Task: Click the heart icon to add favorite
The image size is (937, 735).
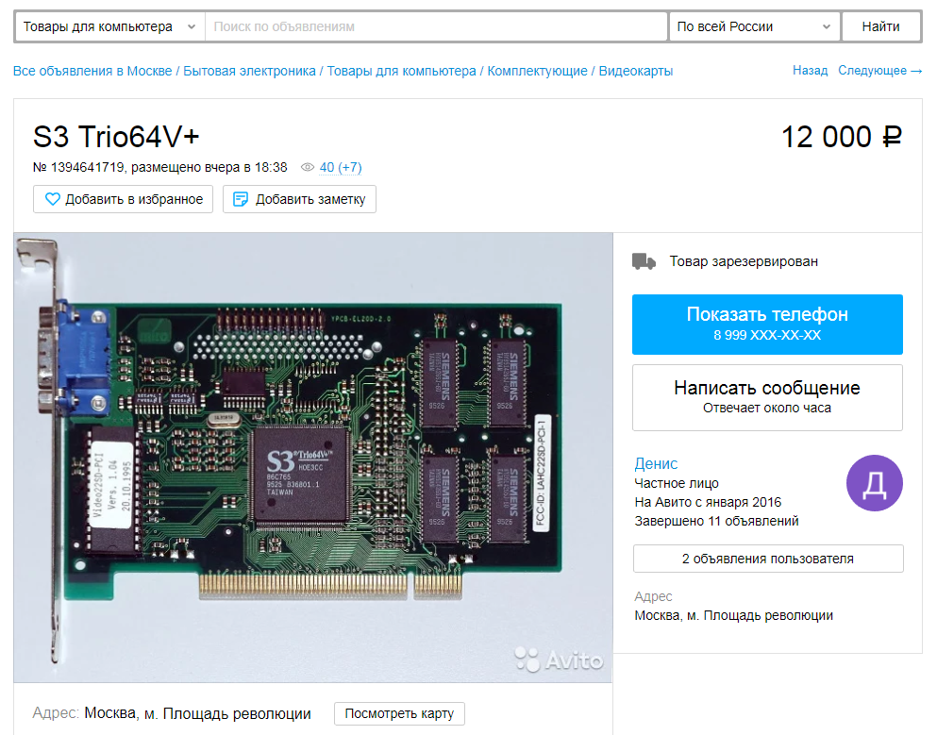Action: pos(53,199)
